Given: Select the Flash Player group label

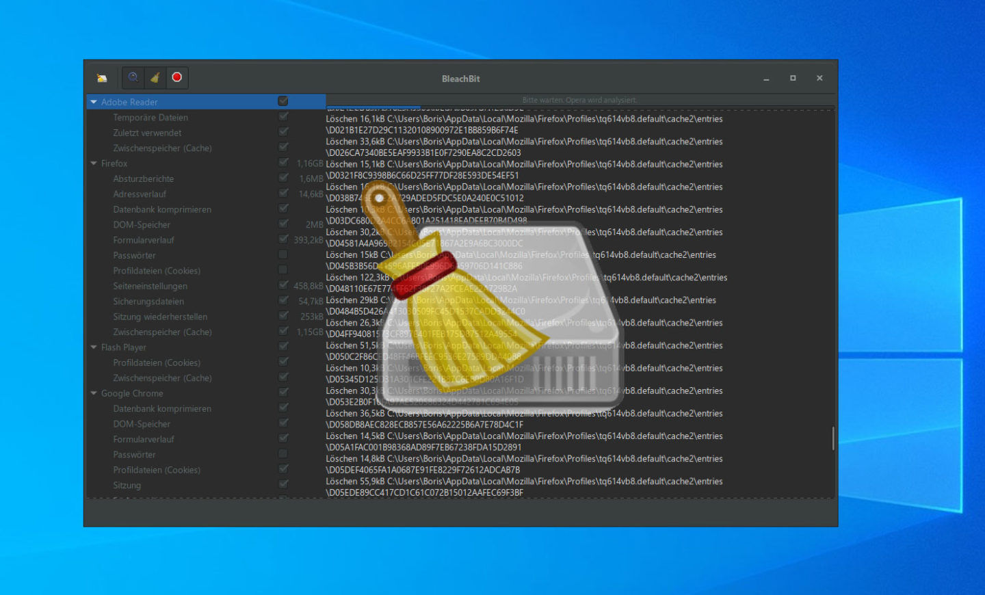Looking at the screenshot, I should click(124, 347).
